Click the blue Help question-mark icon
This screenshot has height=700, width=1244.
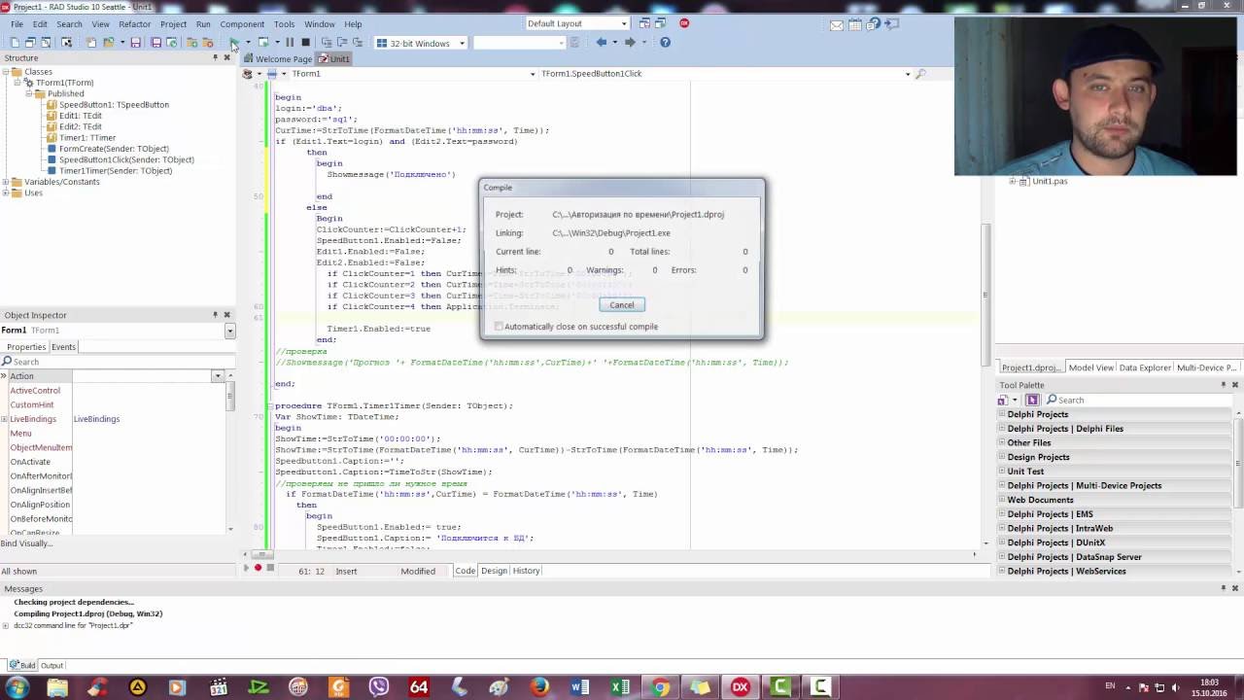click(665, 42)
